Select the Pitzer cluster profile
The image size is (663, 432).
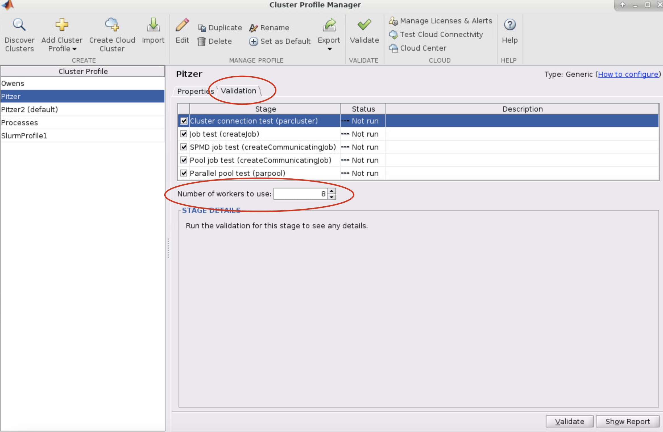tap(82, 96)
